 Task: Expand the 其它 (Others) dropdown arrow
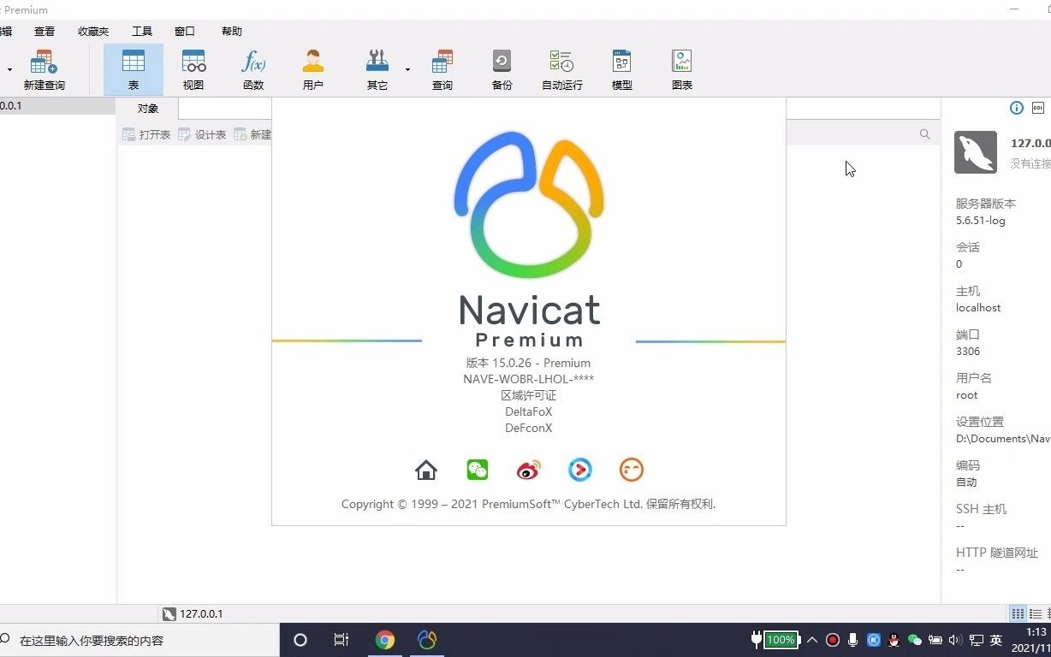pos(407,68)
